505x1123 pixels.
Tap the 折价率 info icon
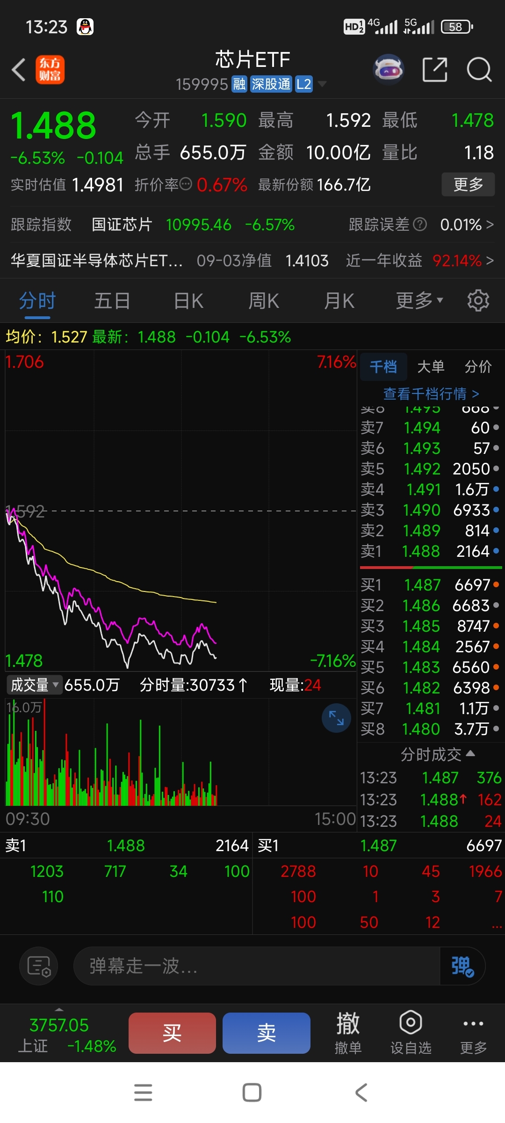tap(186, 184)
